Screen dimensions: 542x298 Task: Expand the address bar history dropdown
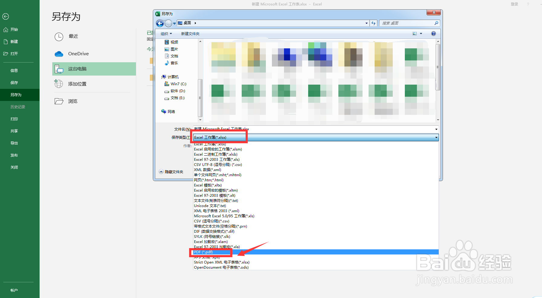(366, 23)
